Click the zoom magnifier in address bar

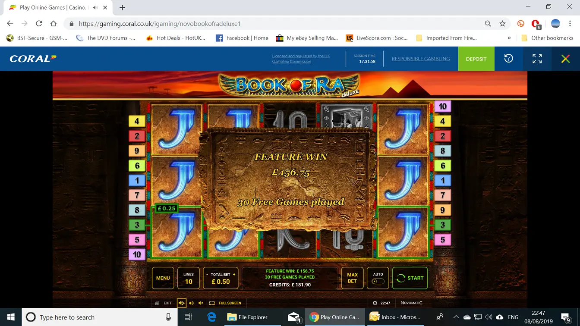point(488,24)
